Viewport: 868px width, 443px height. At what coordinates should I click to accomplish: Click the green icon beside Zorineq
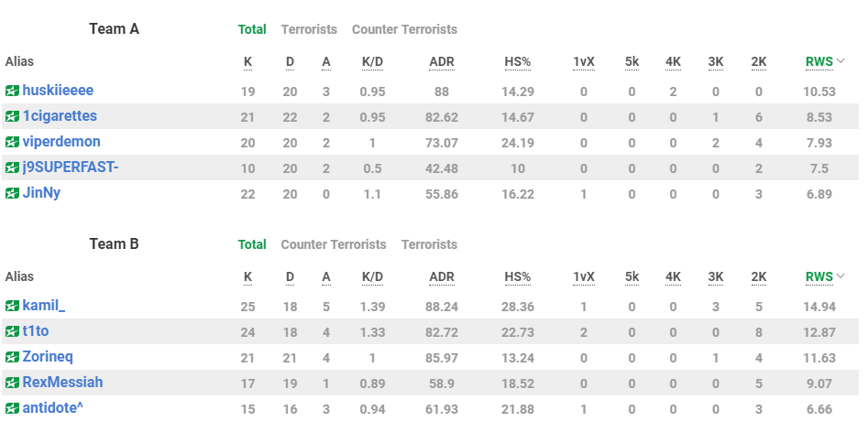(x=12, y=357)
